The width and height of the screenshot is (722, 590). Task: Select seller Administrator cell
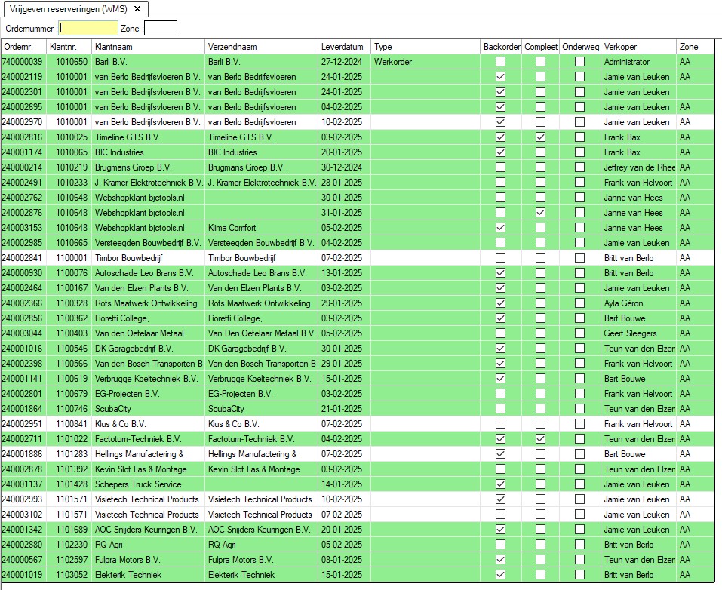[x=627, y=62]
